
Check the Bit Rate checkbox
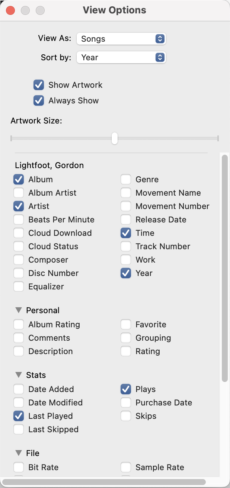19,467
